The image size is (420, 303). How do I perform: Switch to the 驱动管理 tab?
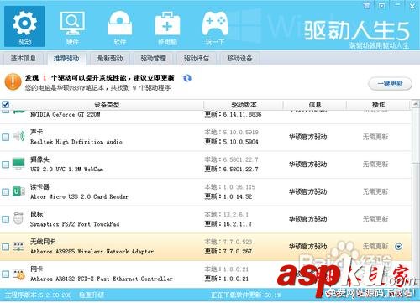153,58
